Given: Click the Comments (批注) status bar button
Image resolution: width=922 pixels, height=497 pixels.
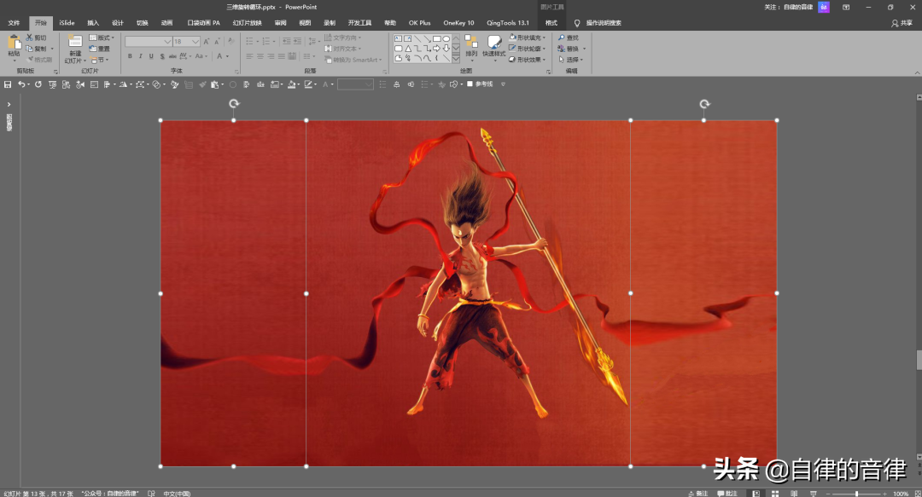Looking at the screenshot, I should (727, 494).
